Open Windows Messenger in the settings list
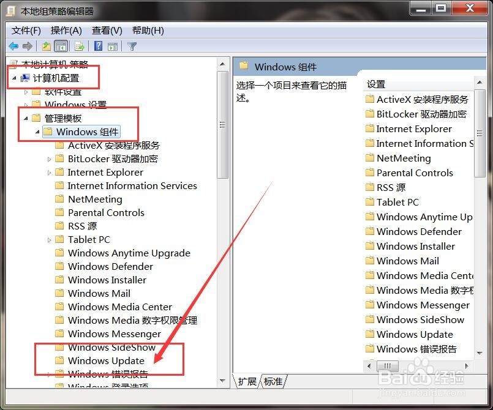Image resolution: width=493 pixels, height=410 pixels. pyautogui.click(x=423, y=305)
